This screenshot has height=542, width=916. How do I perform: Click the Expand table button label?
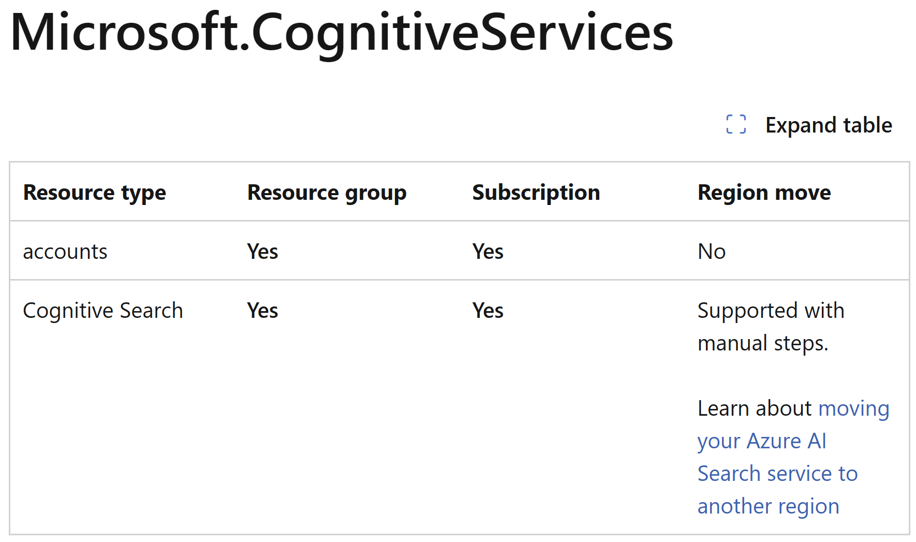[x=829, y=125]
